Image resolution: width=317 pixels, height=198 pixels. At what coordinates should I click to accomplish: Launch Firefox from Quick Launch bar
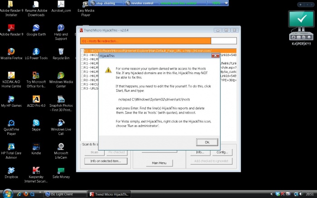(26, 194)
